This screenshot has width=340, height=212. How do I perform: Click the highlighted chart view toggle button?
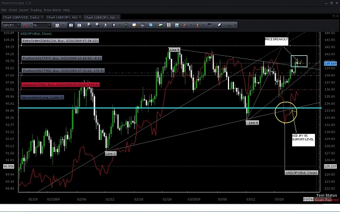71,25
